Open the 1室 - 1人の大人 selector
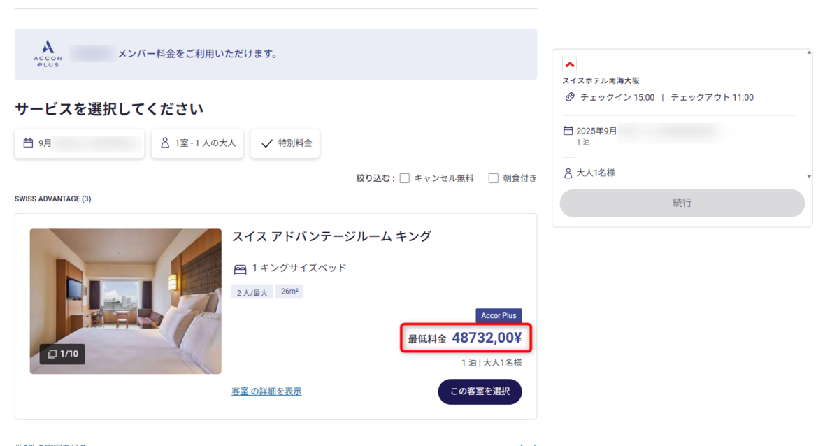This screenshot has width=839, height=446. [x=198, y=143]
